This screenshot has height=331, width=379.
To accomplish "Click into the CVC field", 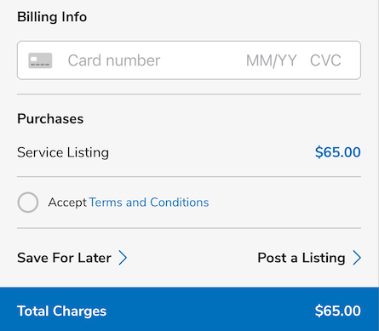I will (x=325, y=60).
